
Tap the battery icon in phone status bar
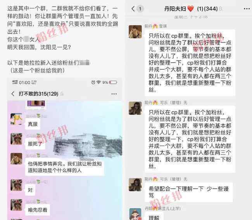[113, 82]
